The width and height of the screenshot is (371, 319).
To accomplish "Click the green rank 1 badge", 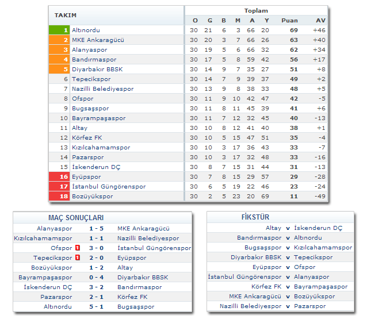I will point(59,30).
